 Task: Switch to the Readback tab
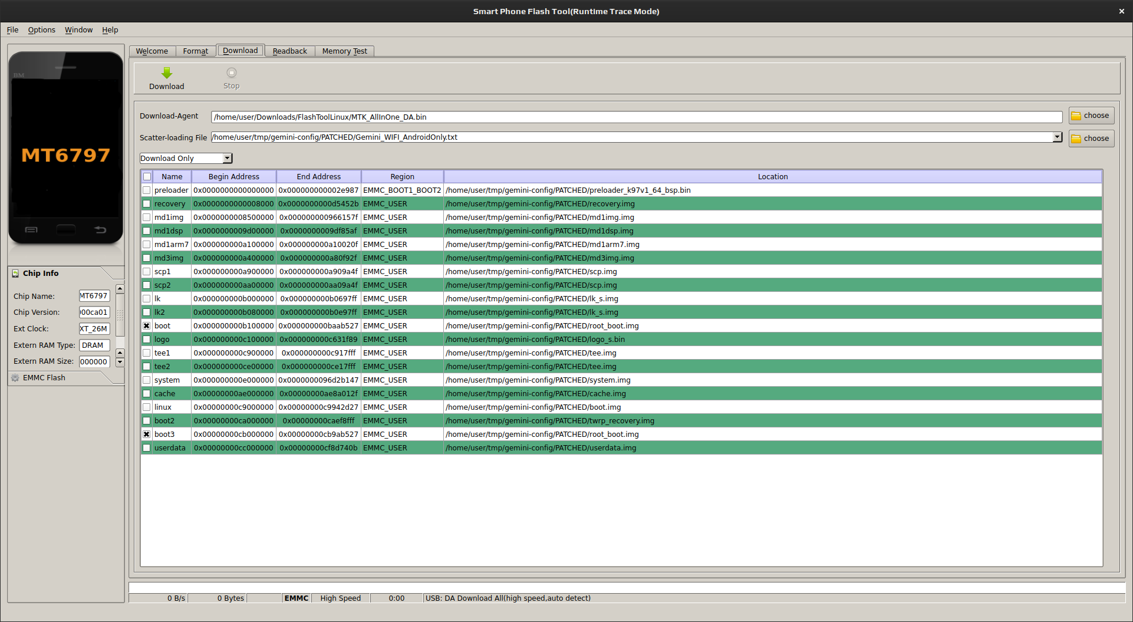tap(289, 51)
